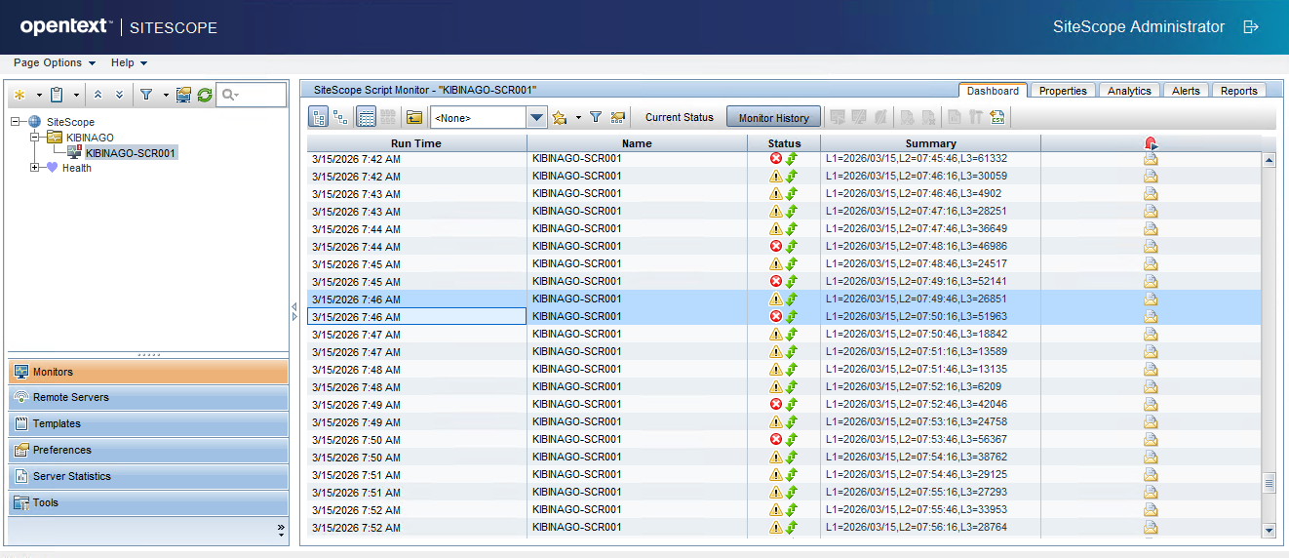Switch to the Reports tab
This screenshot has width=1289, height=558.
pos(1238,91)
